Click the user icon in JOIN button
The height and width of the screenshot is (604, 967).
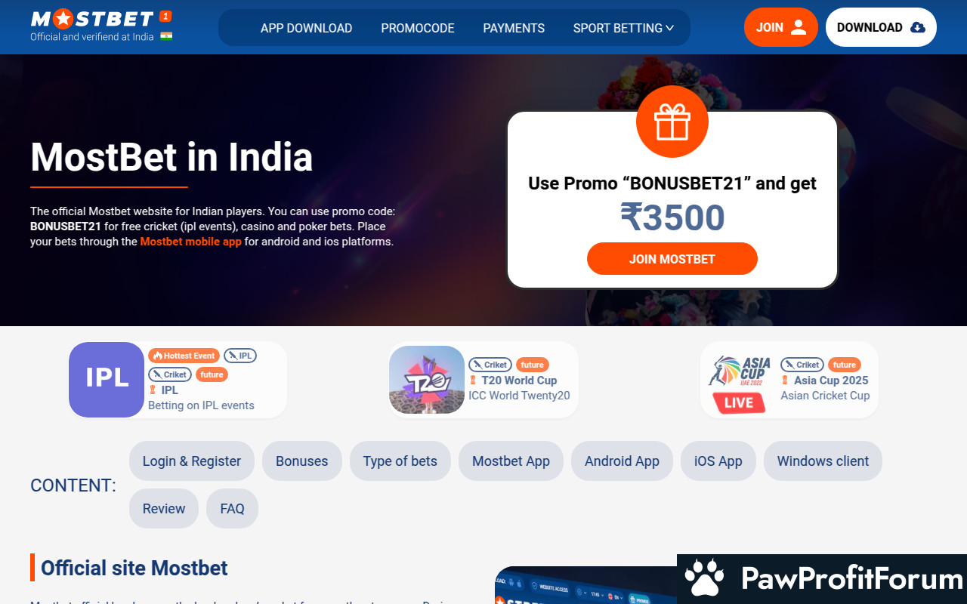pyautogui.click(x=799, y=27)
